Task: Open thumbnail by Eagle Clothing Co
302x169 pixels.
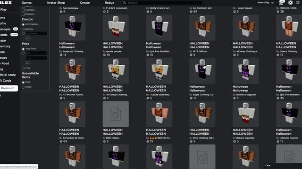Action: pyautogui.click(x=202, y=71)
